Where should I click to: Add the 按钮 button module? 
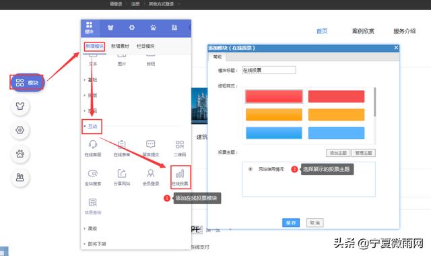[x=151, y=61]
